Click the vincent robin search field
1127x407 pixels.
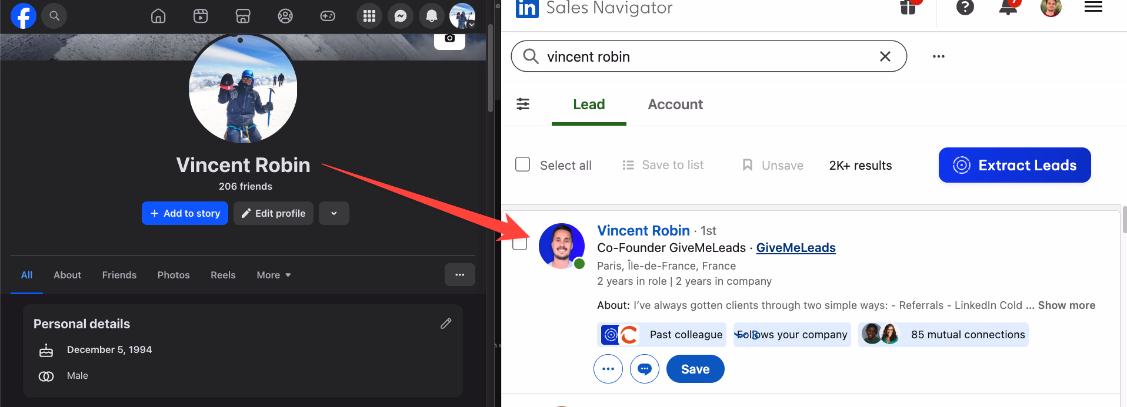(x=709, y=56)
